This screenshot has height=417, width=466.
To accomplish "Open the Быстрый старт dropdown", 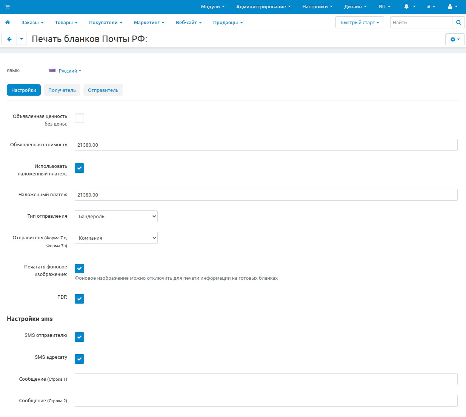I will [x=360, y=23].
